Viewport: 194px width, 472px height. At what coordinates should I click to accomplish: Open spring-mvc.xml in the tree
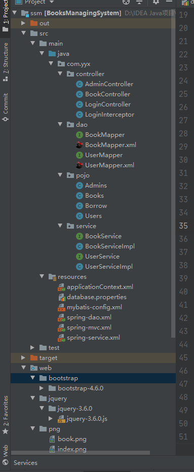tap(89, 328)
